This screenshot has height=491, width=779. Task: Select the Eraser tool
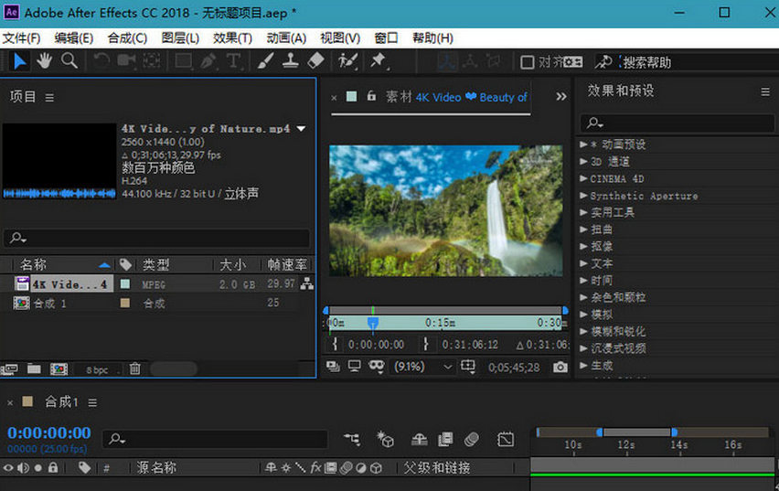pos(316,61)
